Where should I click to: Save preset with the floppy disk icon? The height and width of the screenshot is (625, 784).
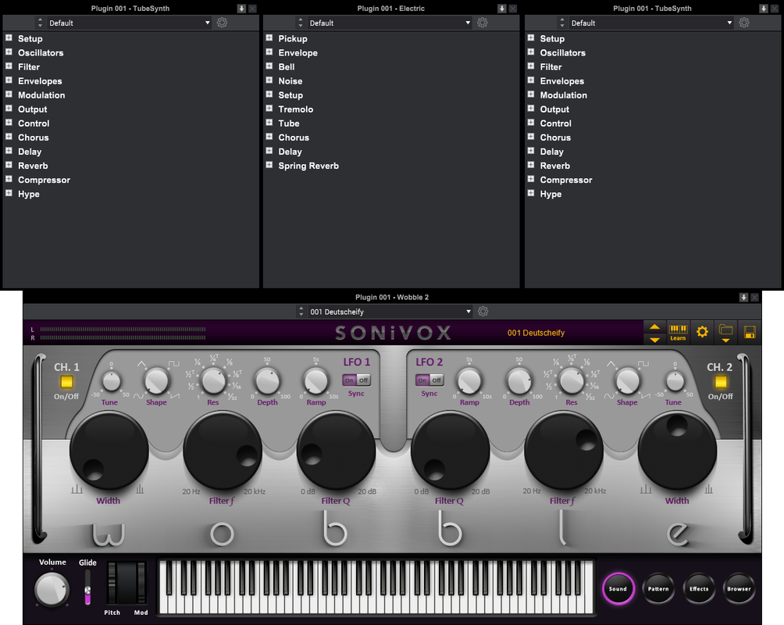[750, 332]
